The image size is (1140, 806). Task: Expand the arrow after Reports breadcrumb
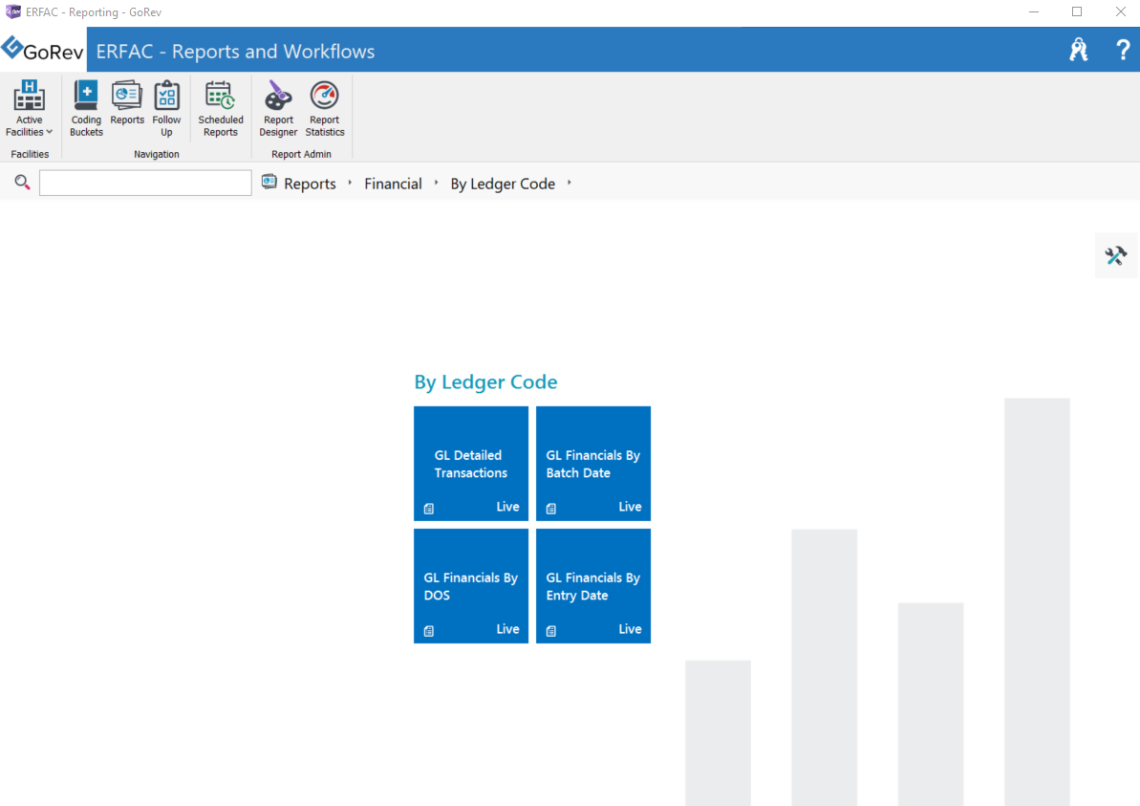click(350, 184)
